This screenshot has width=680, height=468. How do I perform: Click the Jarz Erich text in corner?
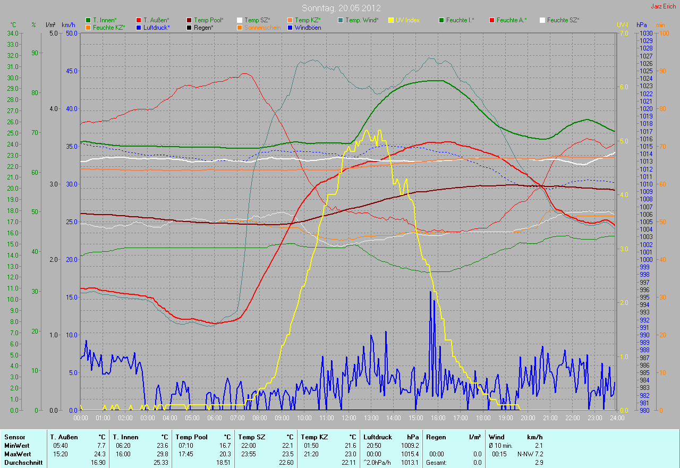662,6
